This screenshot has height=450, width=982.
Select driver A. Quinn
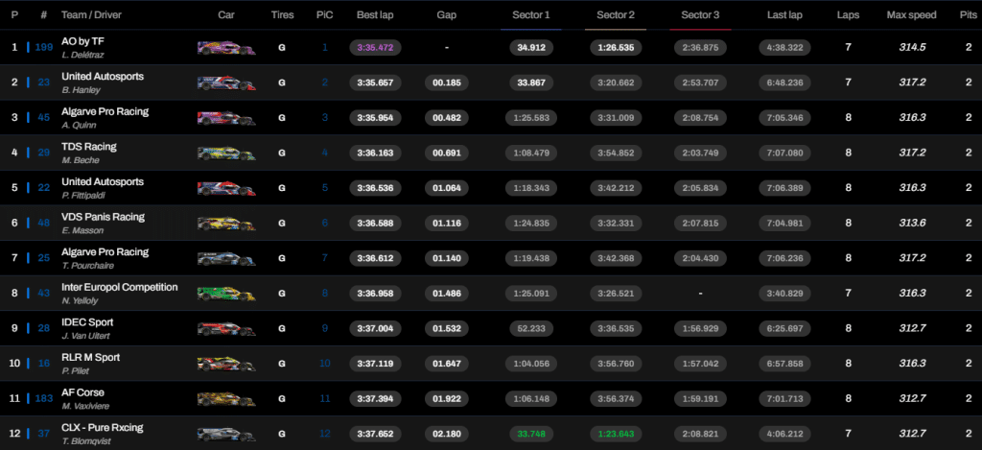point(79,125)
